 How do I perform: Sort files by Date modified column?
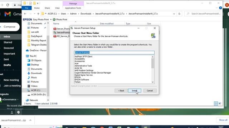point(107,23)
